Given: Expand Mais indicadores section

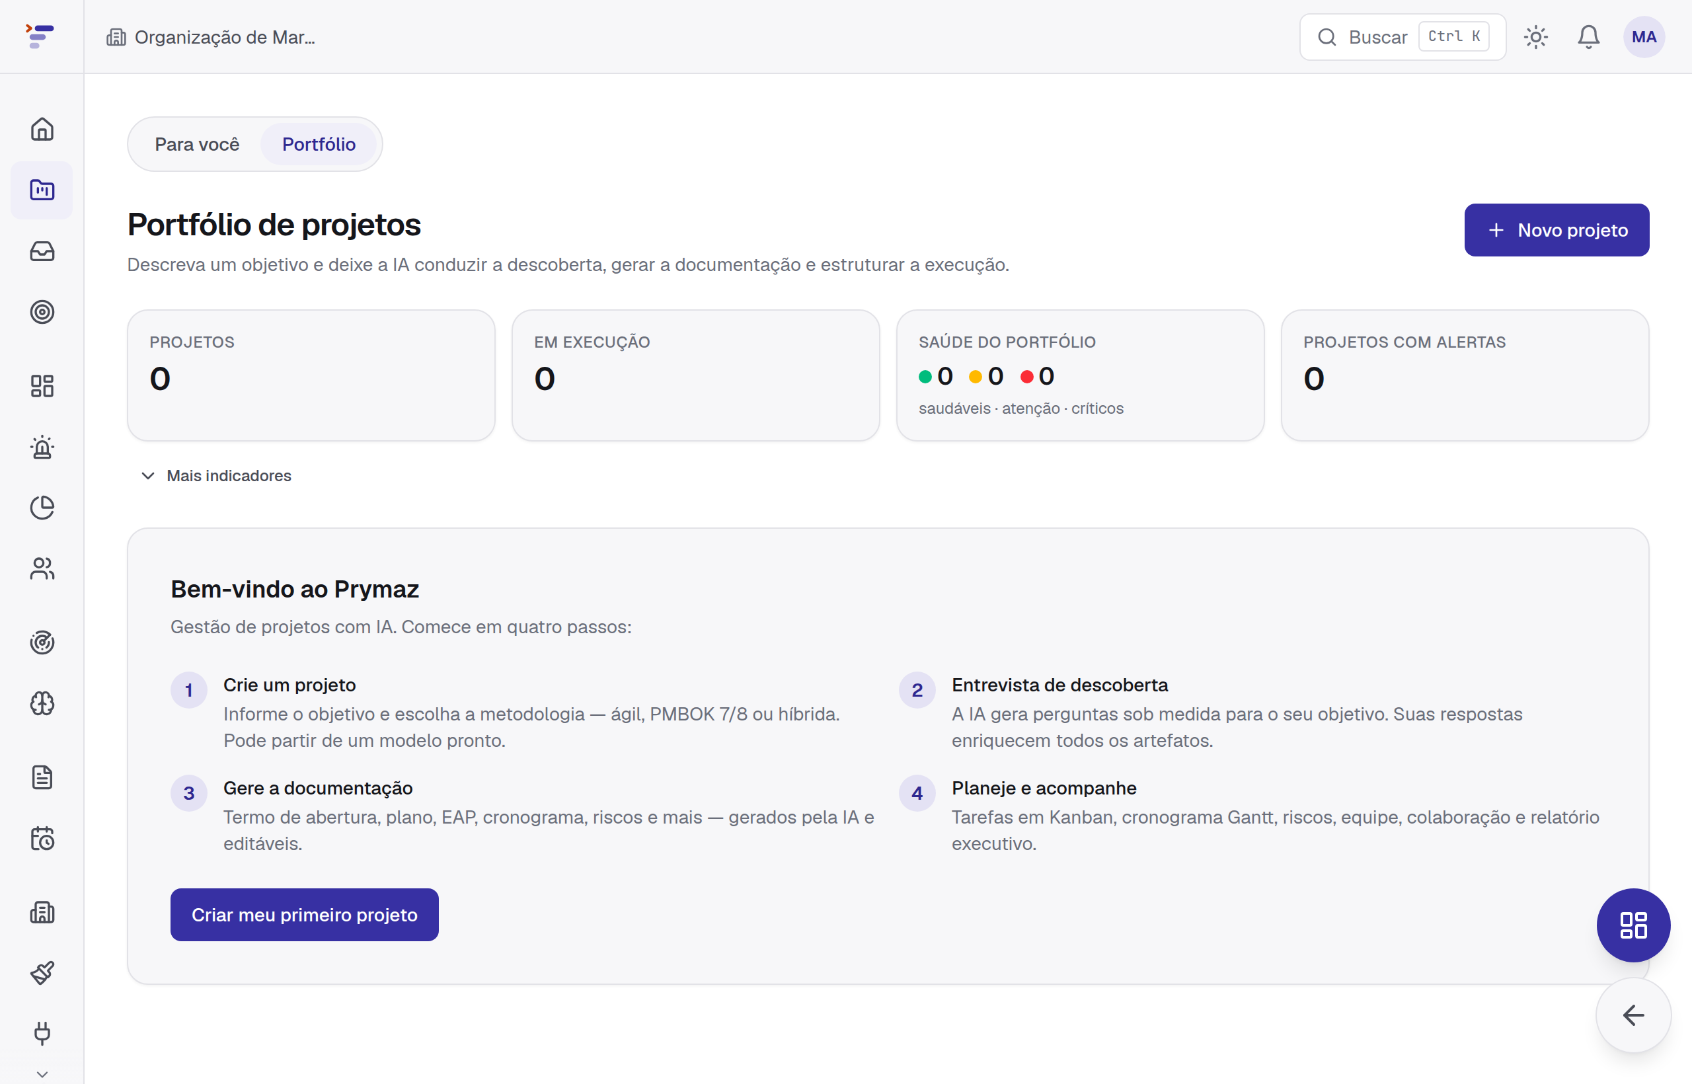Looking at the screenshot, I should point(216,476).
